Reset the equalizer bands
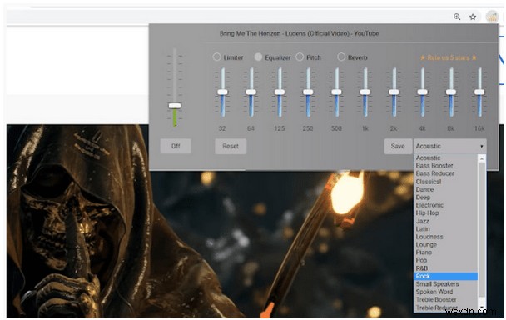This screenshot has height=320, width=506. 231,146
